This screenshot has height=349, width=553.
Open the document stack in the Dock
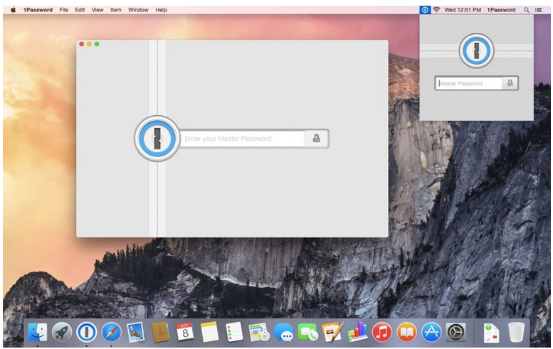point(491,333)
